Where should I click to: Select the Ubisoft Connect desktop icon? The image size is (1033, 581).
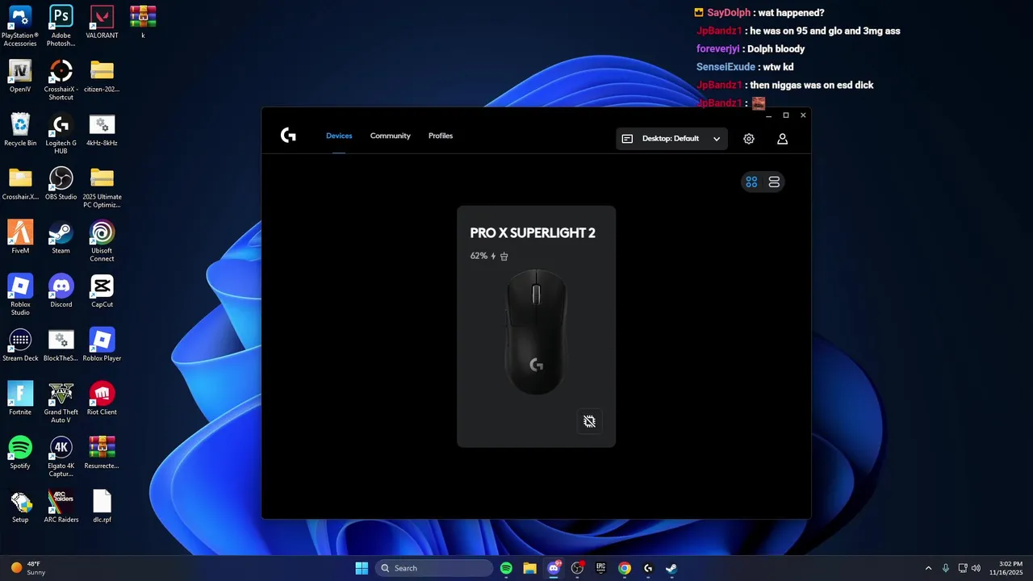coord(102,241)
